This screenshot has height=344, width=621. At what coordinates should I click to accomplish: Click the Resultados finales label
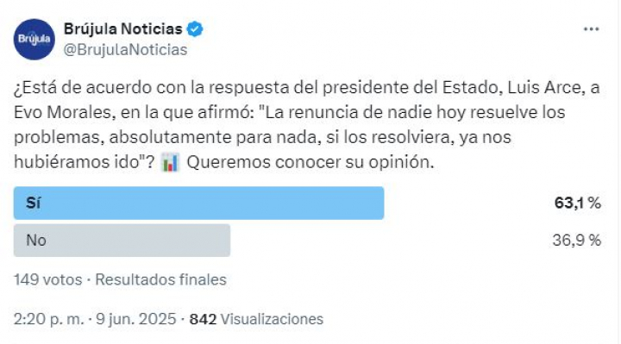[x=160, y=279]
